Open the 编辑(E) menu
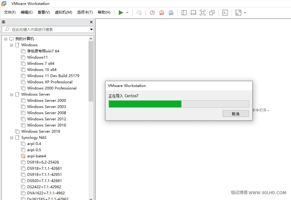Screen dimensions: 291x200 pyautogui.click(x=27, y=12)
